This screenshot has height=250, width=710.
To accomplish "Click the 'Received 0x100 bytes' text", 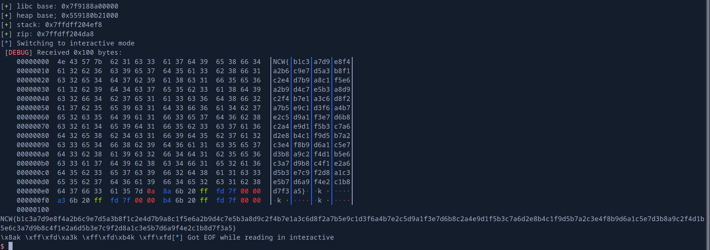I will tap(79, 53).
